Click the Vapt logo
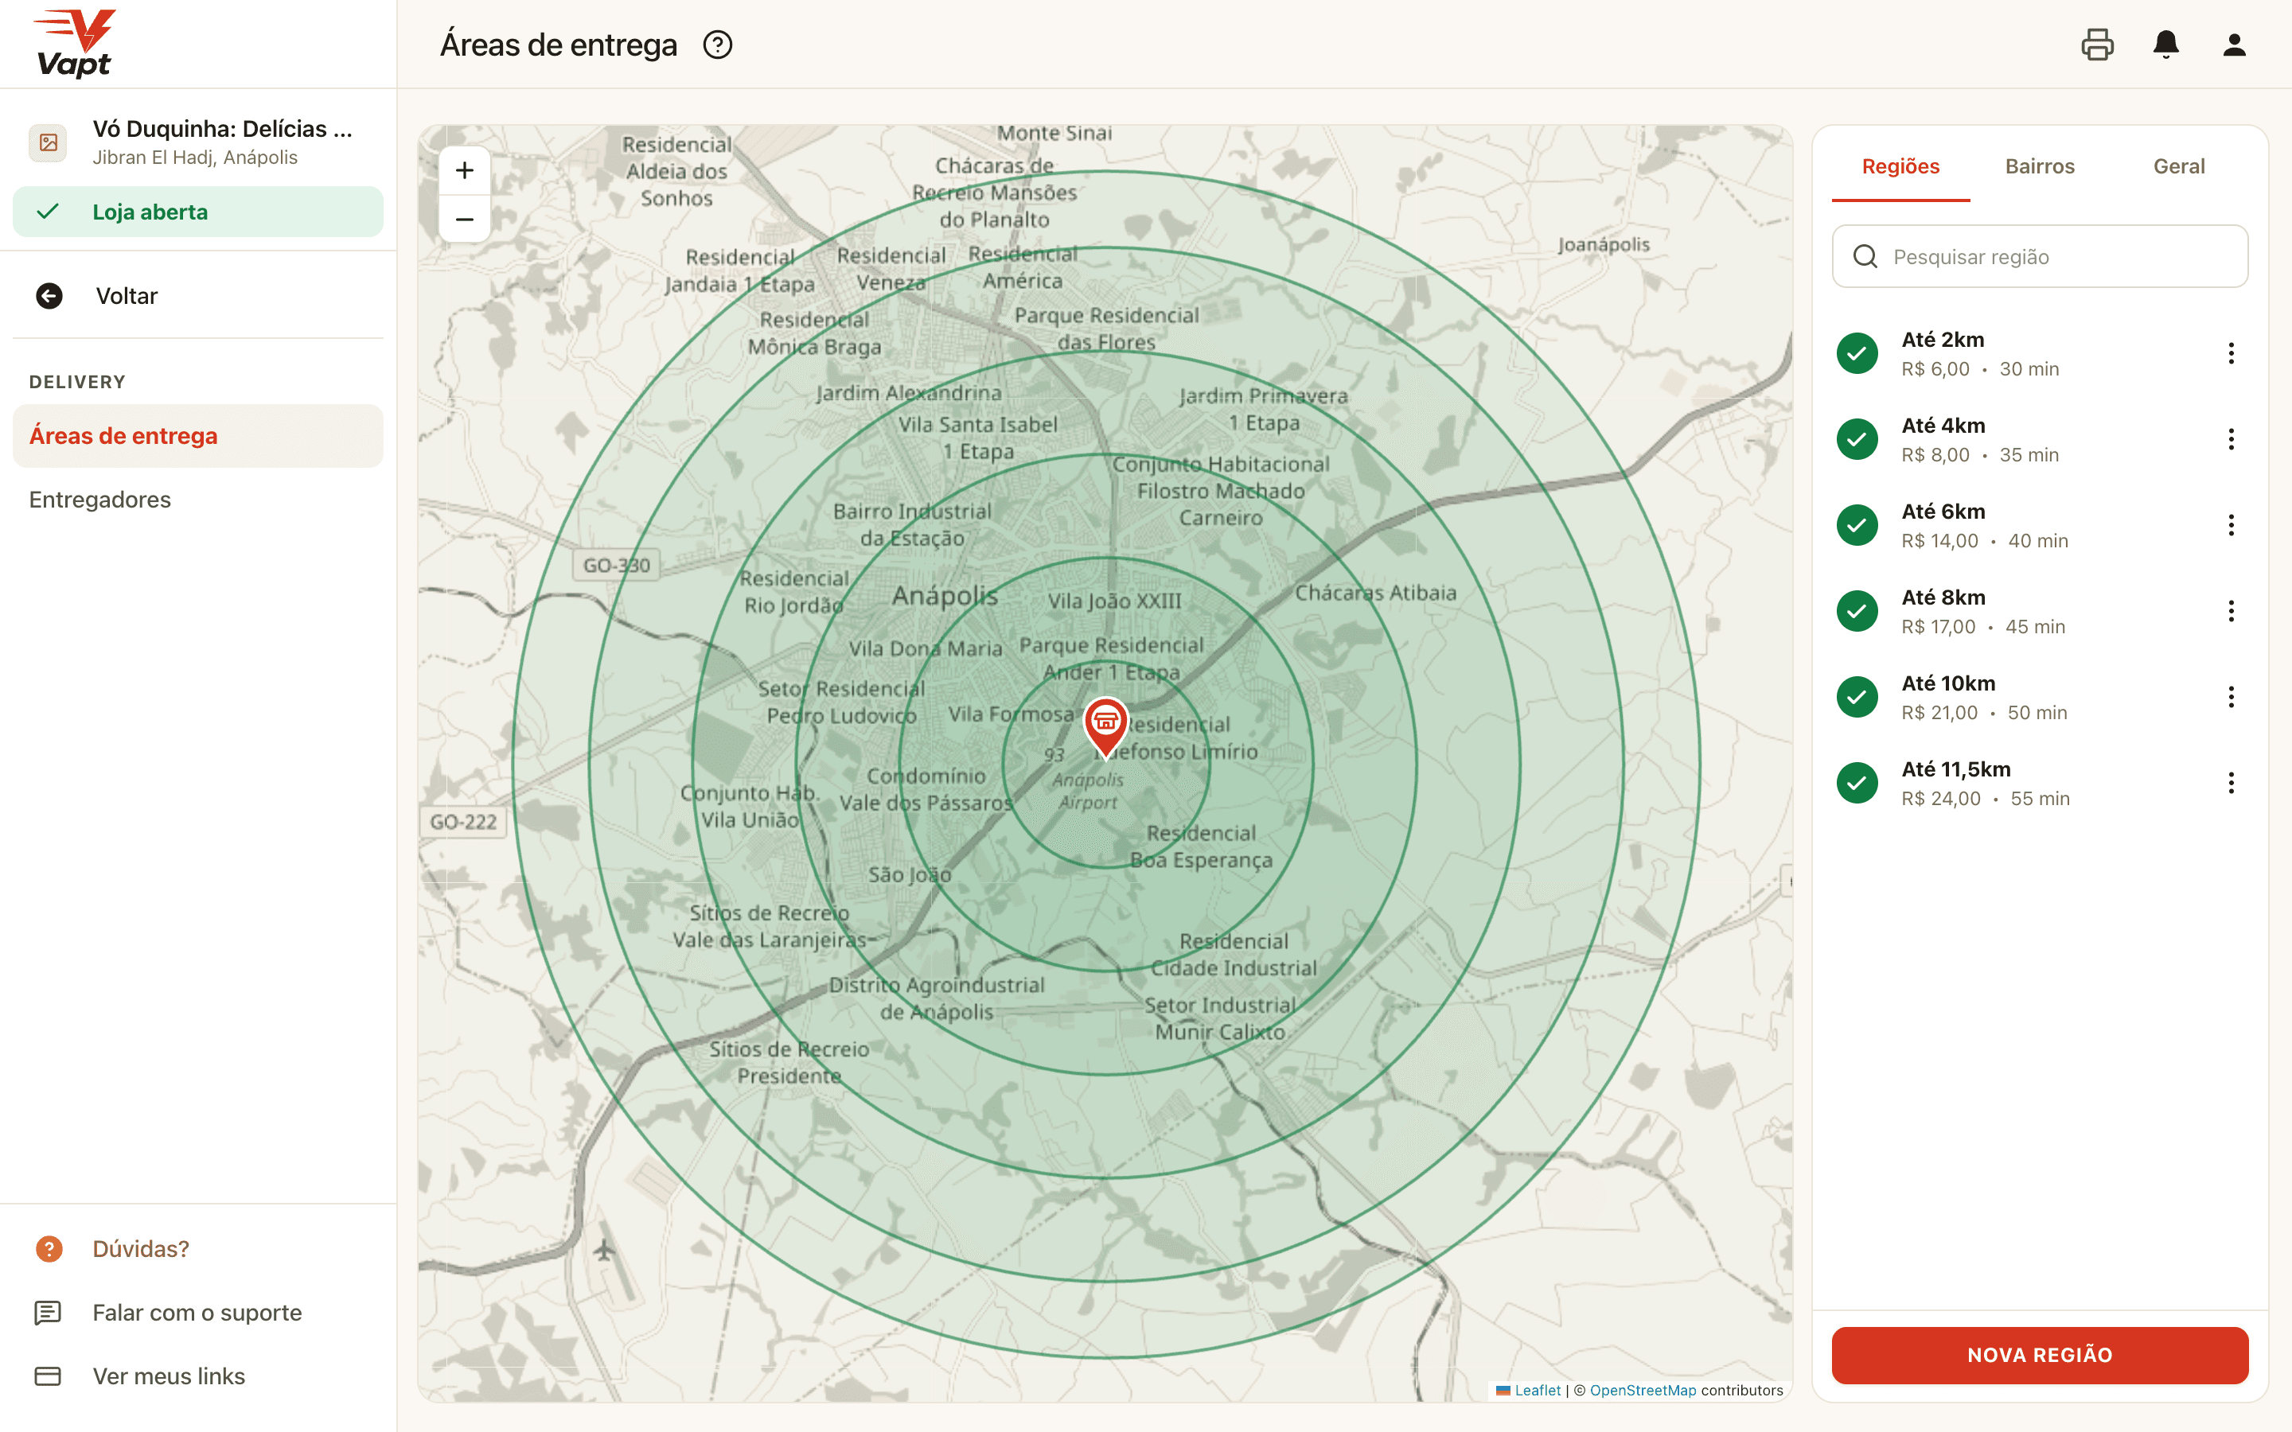 tap(74, 44)
